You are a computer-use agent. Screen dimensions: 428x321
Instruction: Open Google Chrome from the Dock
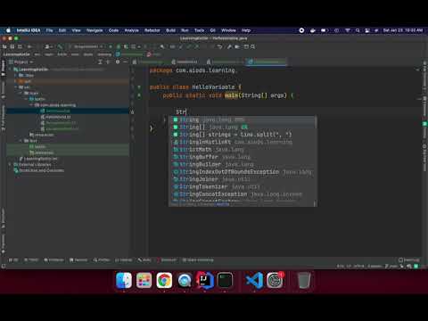coord(164,280)
